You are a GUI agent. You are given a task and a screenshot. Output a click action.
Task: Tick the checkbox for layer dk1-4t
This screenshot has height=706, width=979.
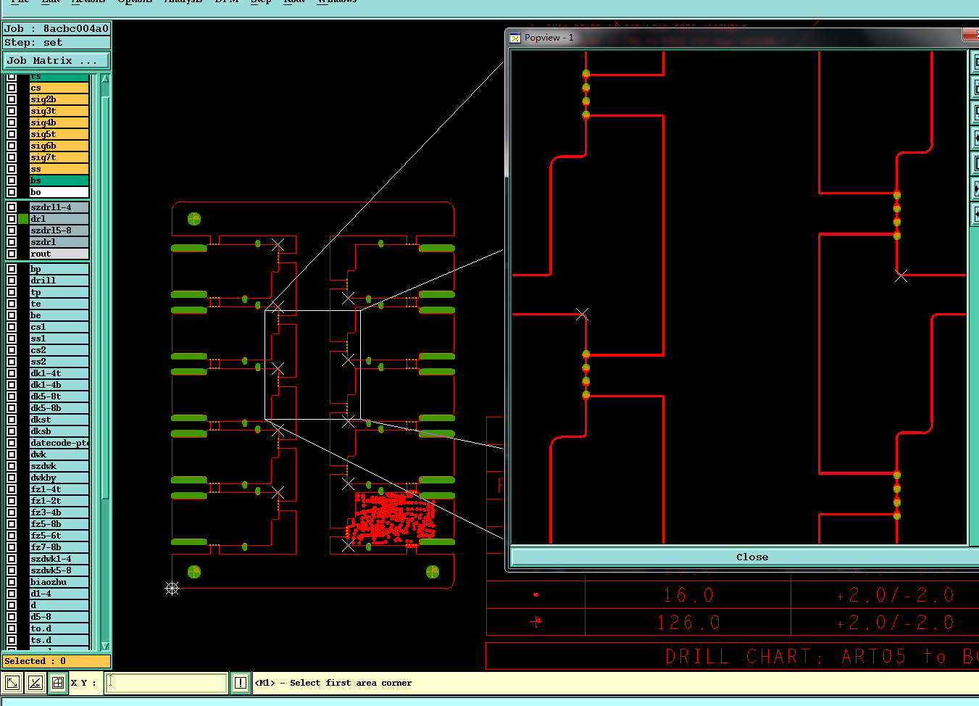[x=12, y=373]
